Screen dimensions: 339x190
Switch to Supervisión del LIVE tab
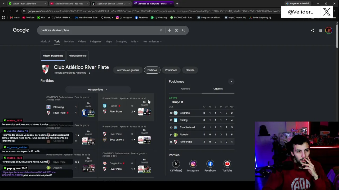[x=111, y=4]
